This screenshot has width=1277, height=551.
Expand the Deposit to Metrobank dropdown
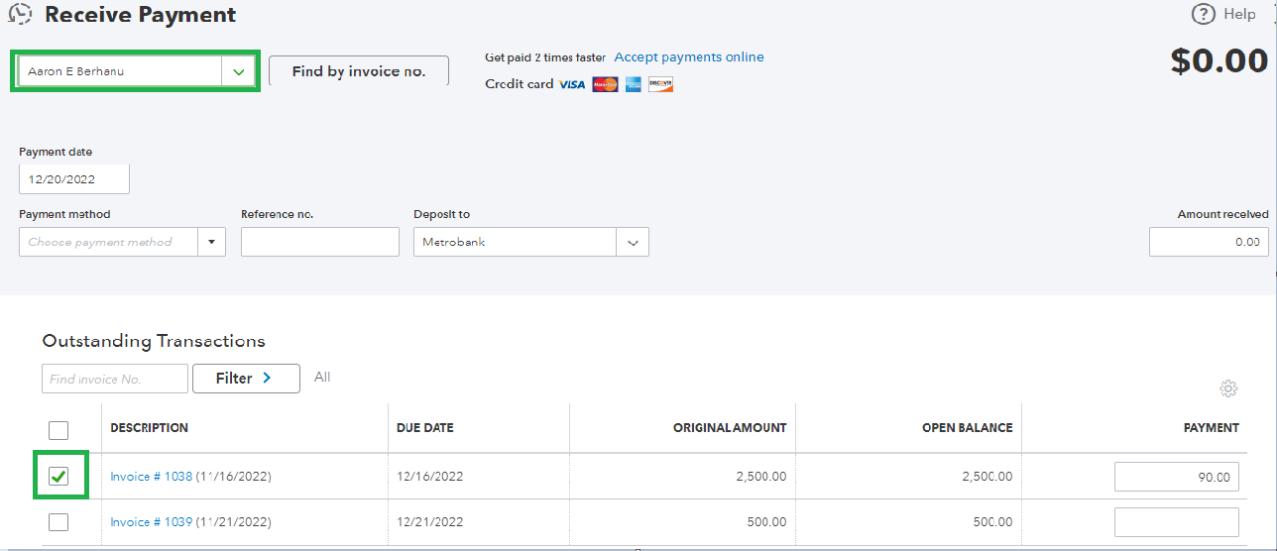633,242
